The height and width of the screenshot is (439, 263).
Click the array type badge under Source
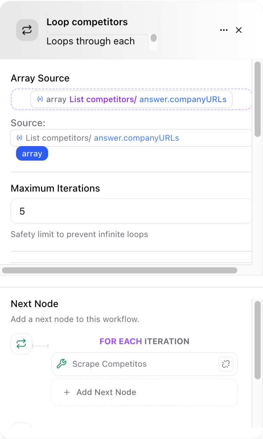[32, 153]
